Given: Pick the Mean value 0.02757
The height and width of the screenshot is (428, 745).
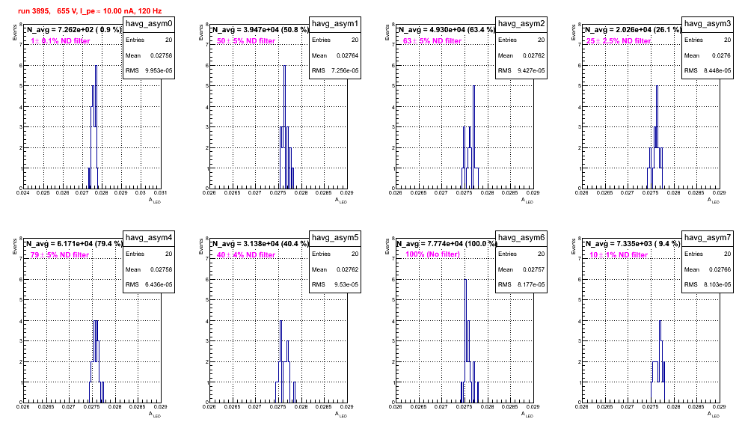Looking at the screenshot, I should 533,269.
